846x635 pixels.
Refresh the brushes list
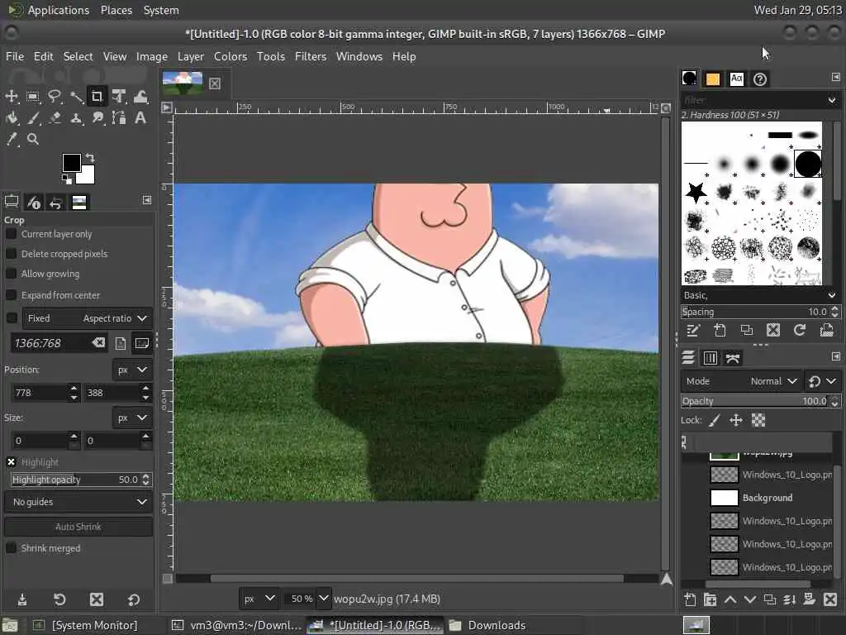(x=800, y=331)
